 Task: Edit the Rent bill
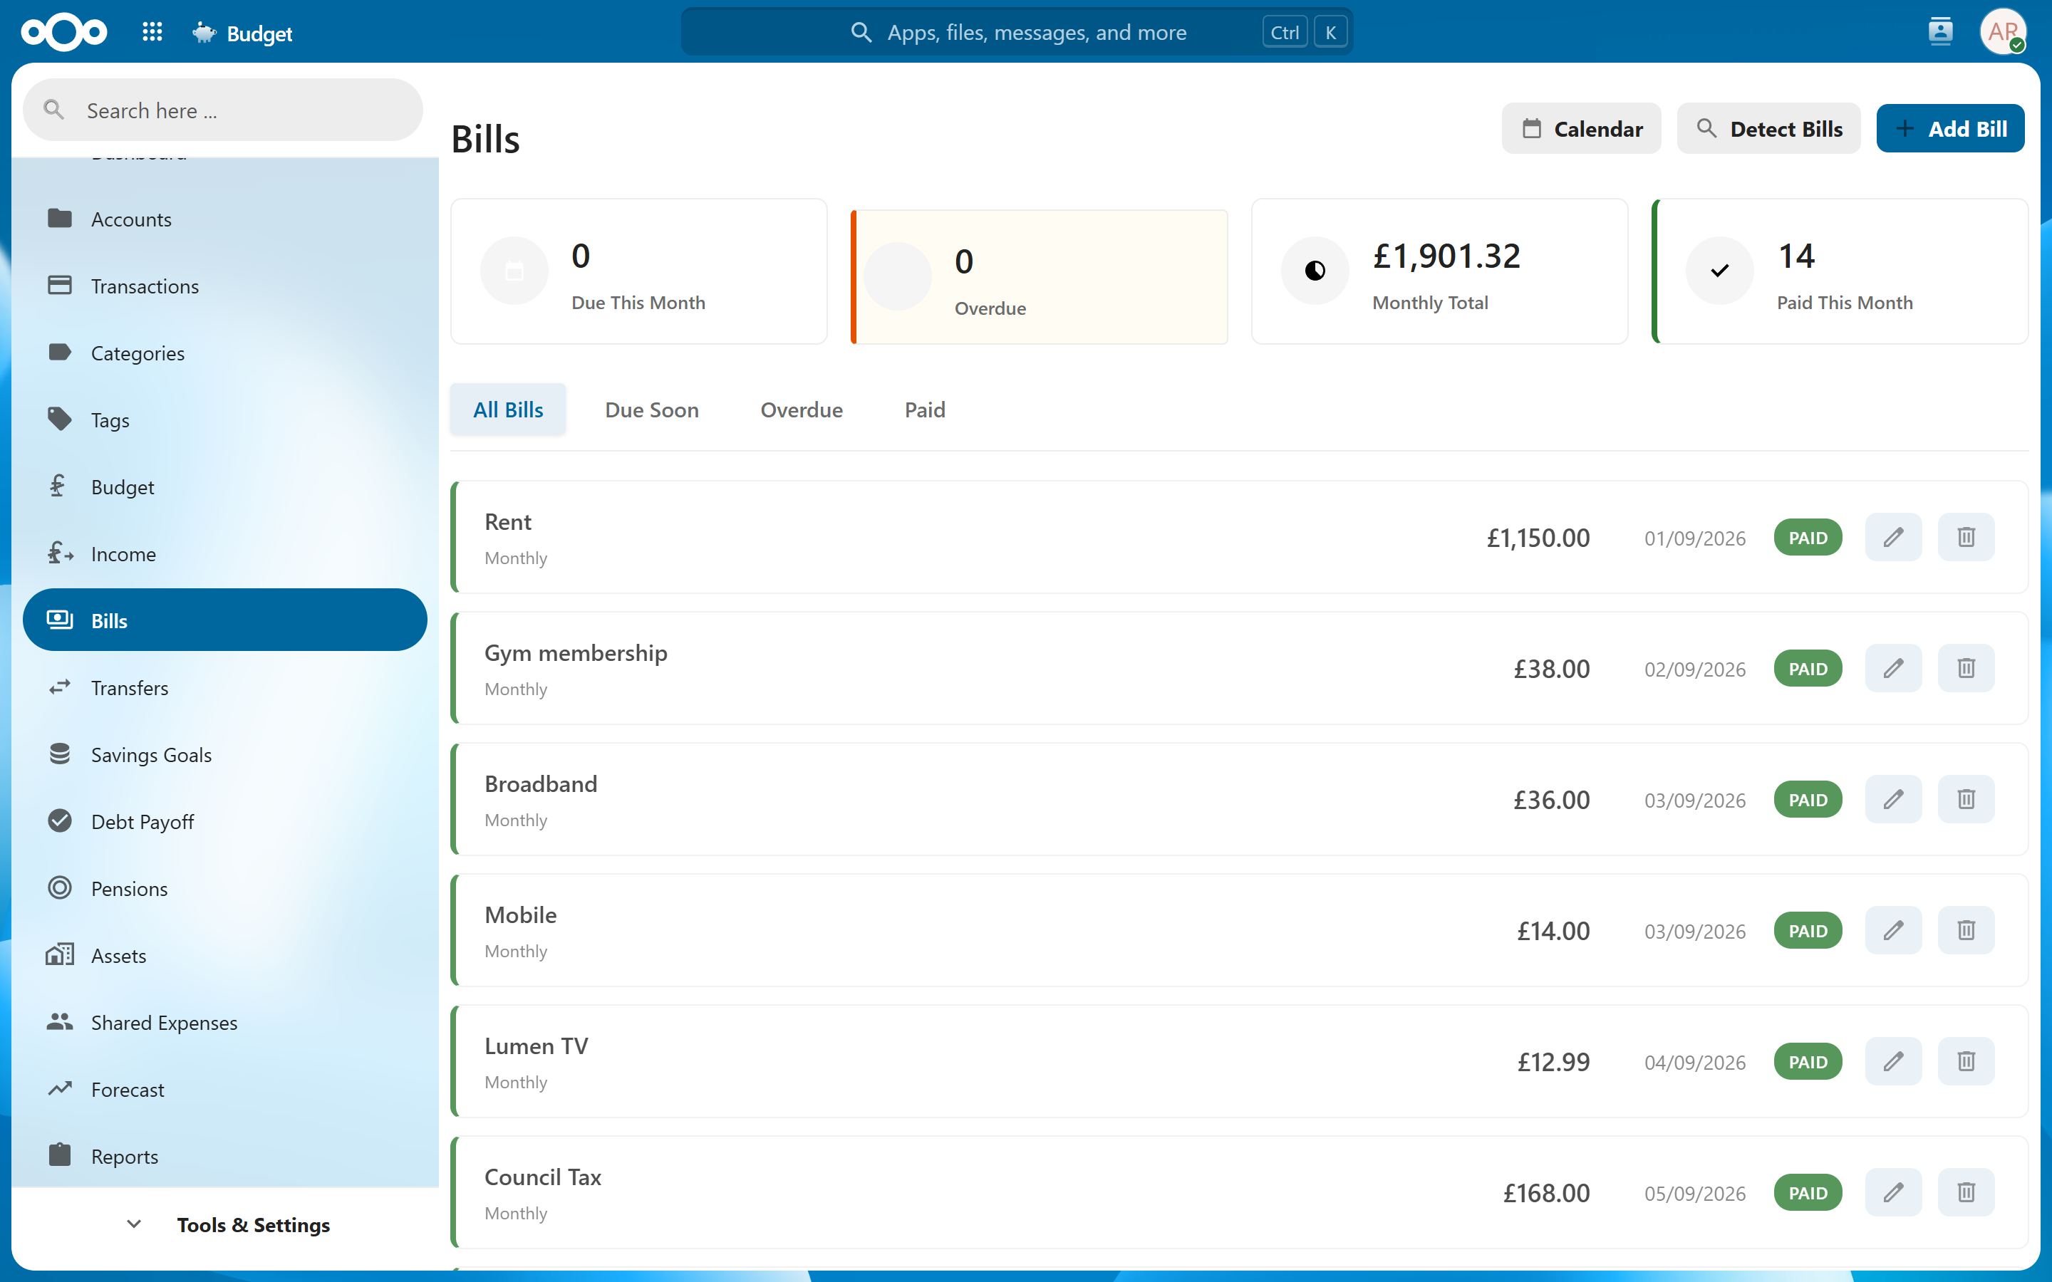pyautogui.click(x=1893, y=538)
